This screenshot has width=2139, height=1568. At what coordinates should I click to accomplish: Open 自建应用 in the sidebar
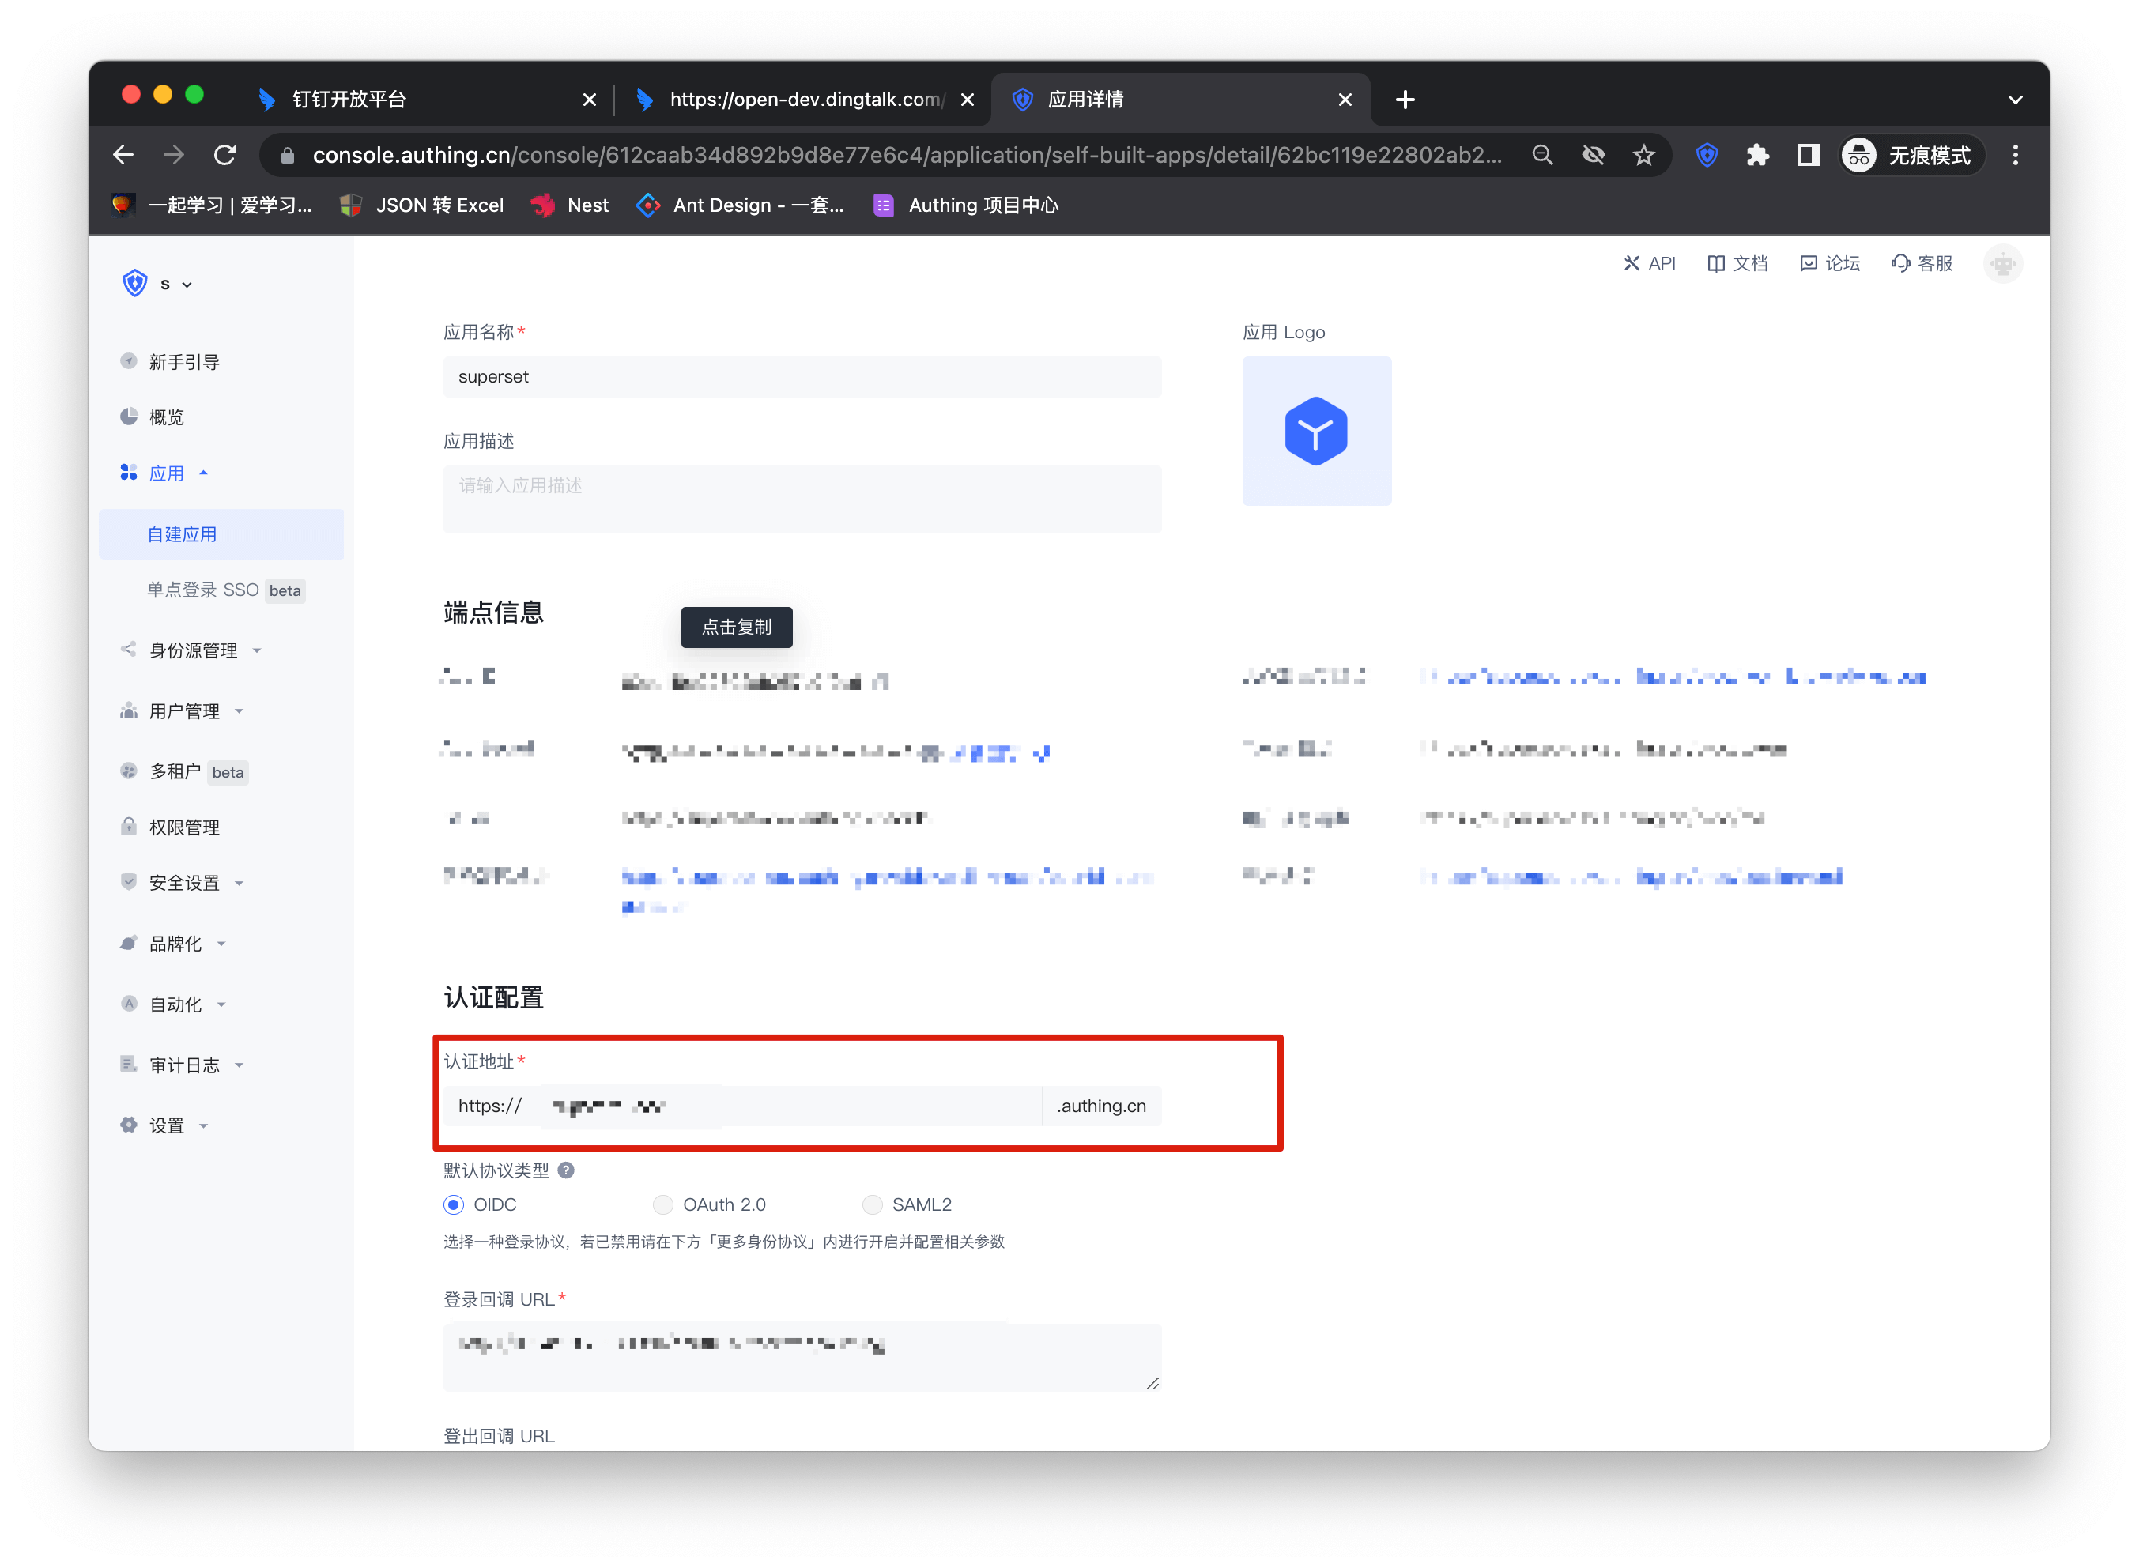click(x=183, y=534)
